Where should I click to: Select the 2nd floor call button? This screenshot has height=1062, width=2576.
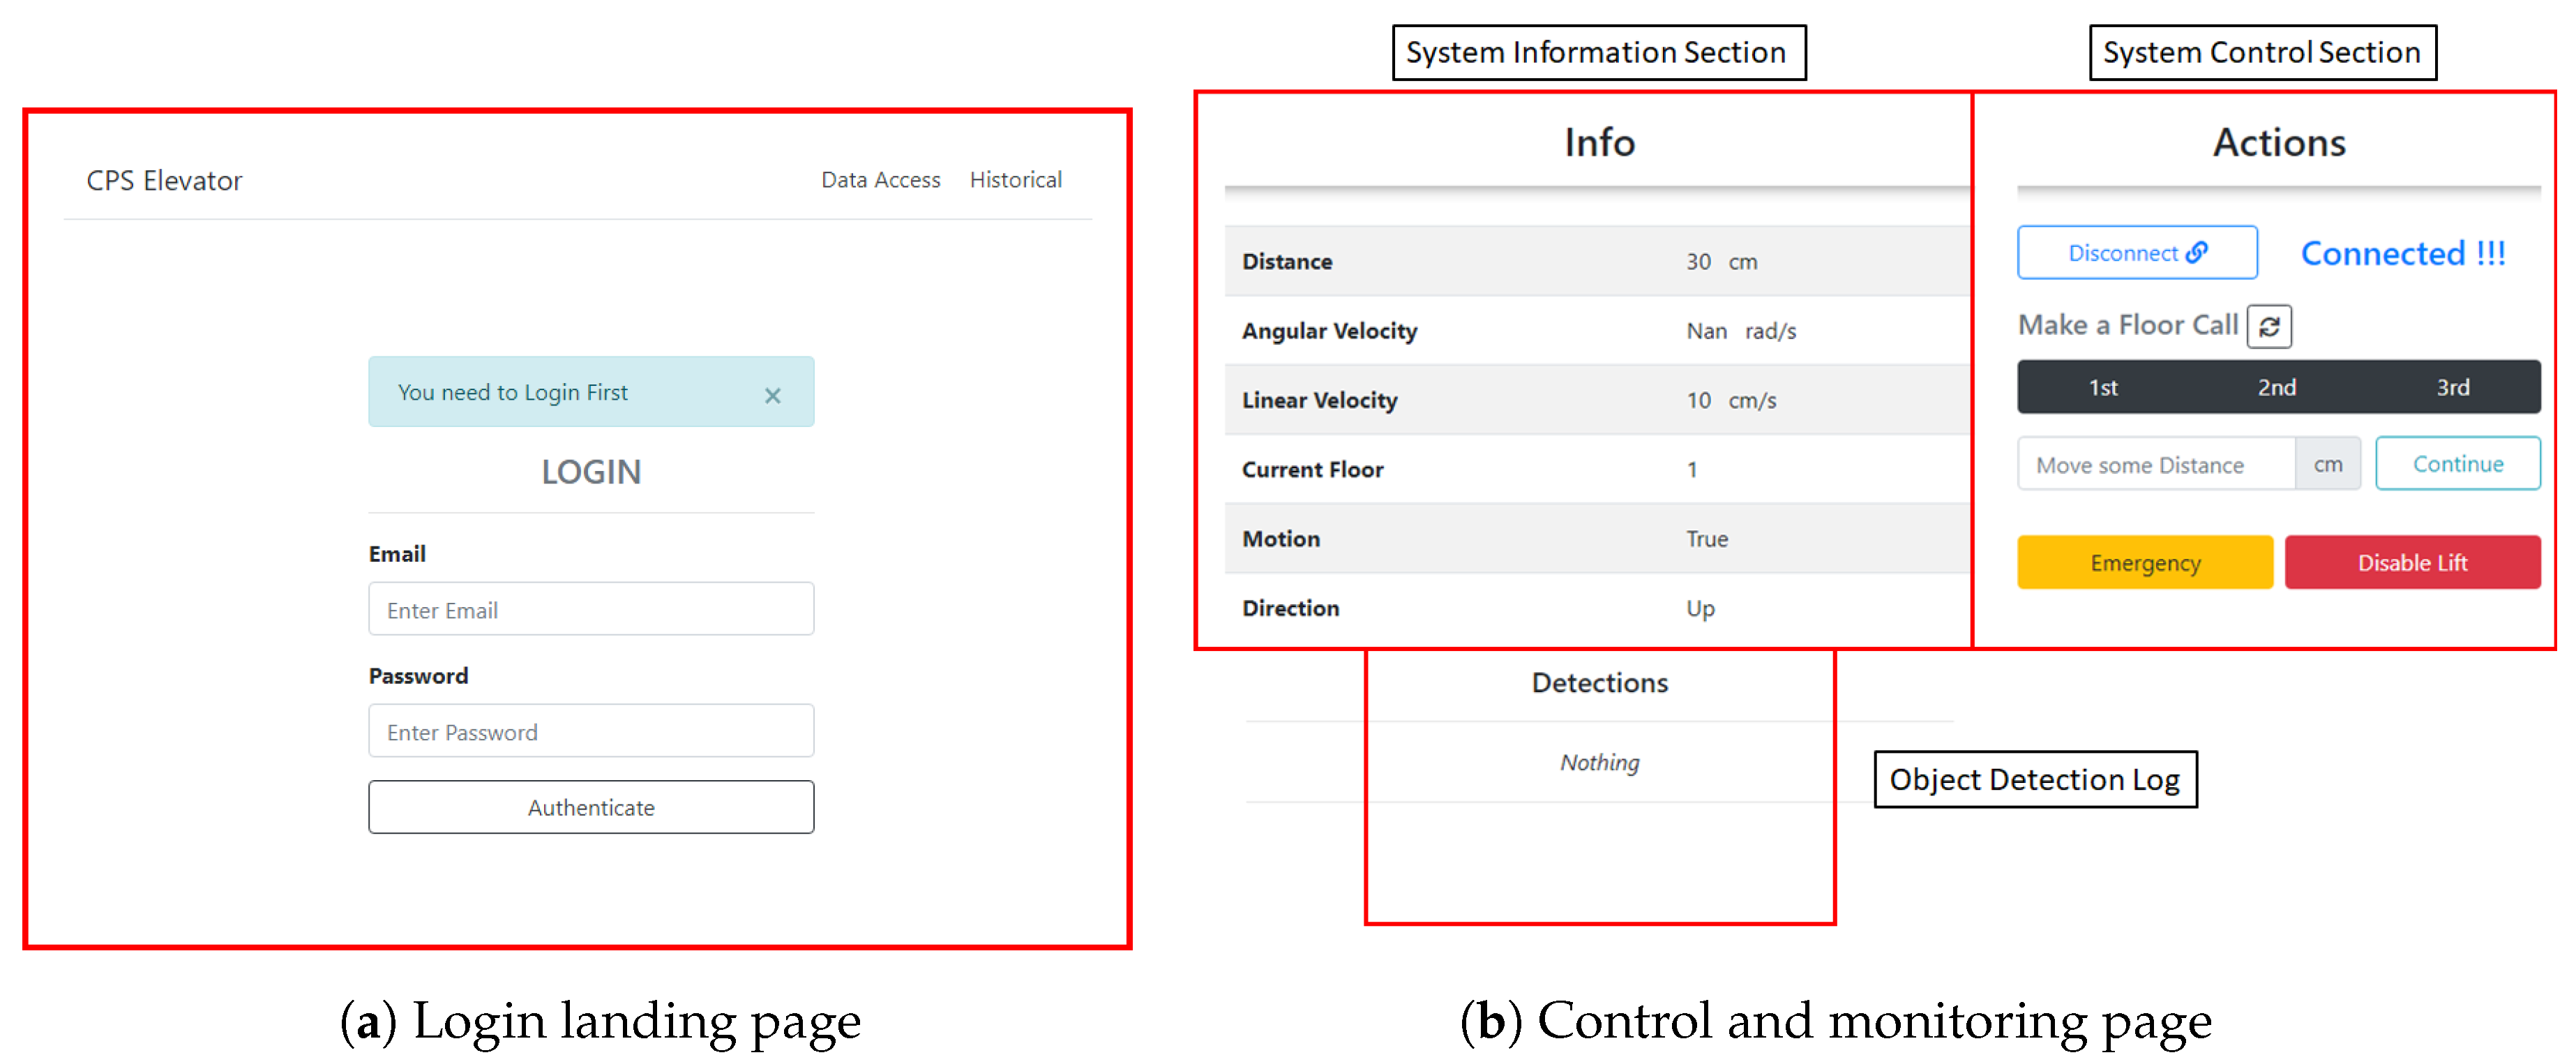pos(2276,388)
